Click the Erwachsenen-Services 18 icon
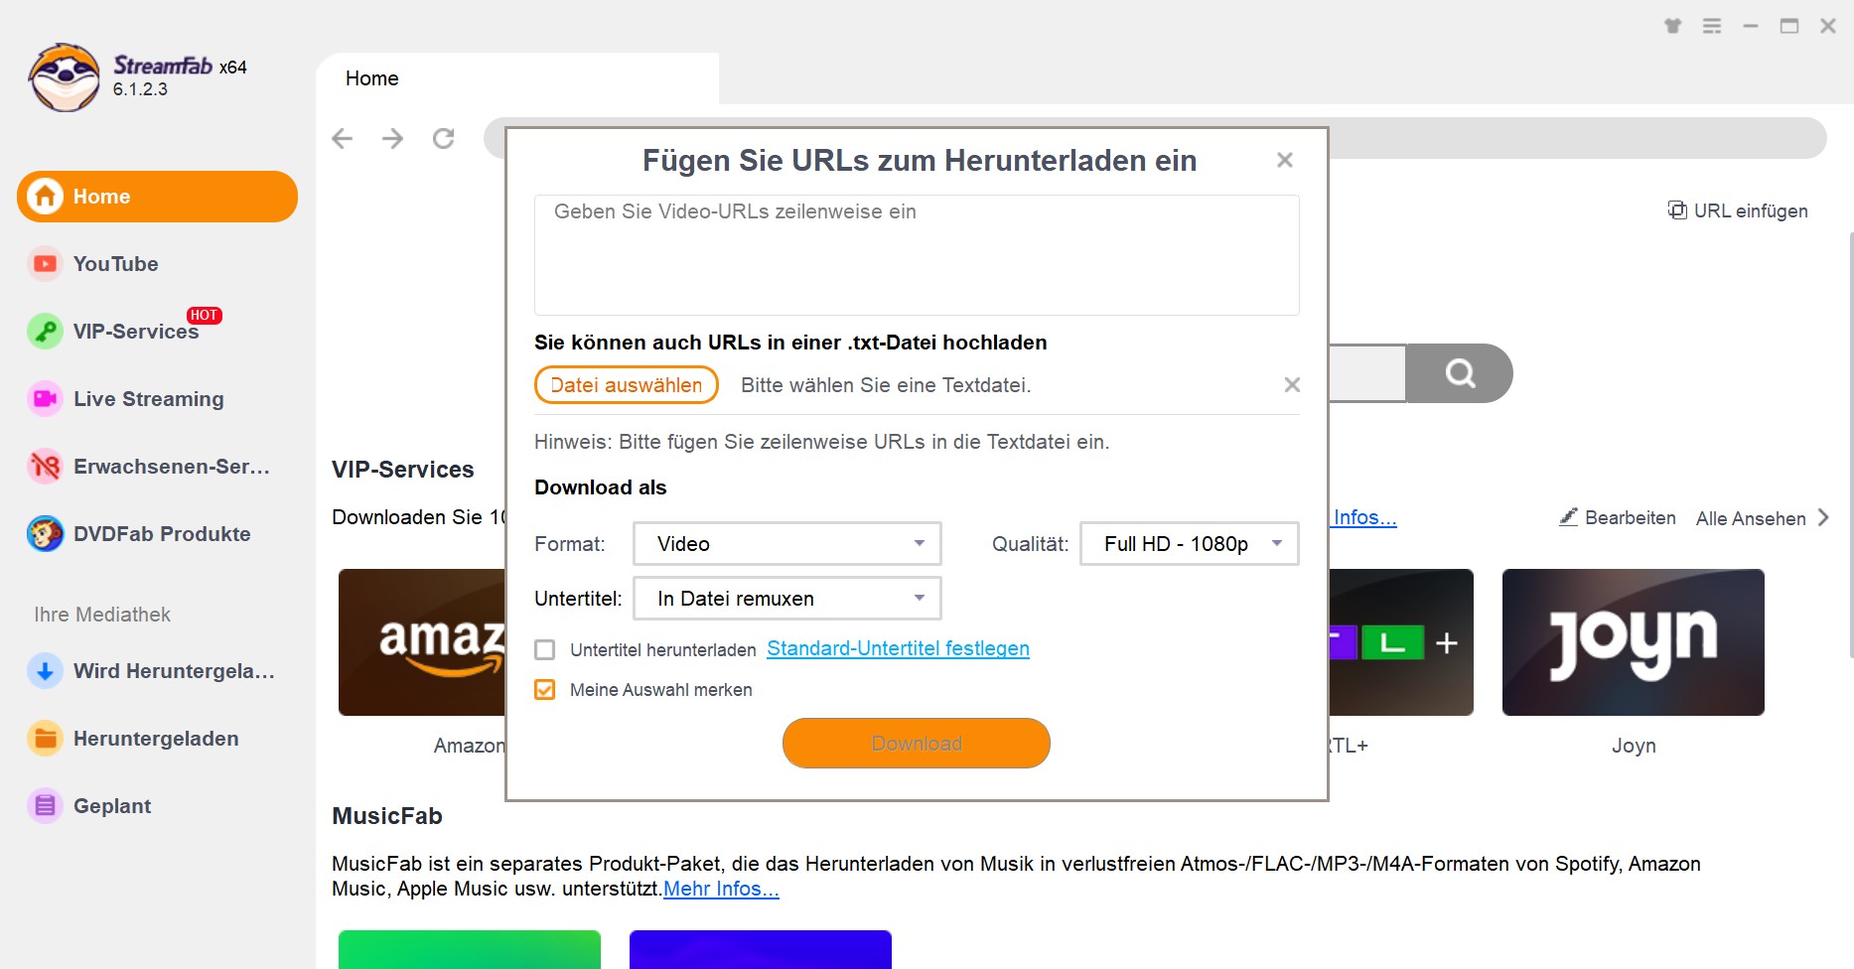Viewport: 1854px width, 969px height. tap(45, 467)
